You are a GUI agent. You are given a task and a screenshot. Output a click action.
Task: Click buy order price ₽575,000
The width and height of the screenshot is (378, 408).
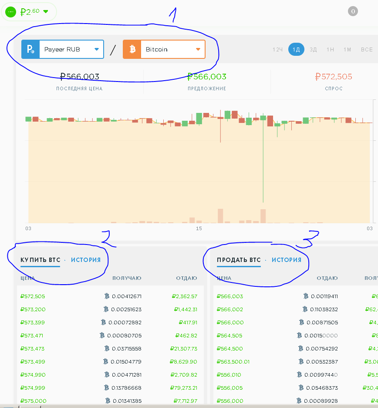33,401
